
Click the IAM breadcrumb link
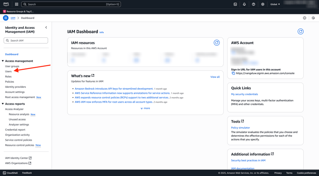click(13, 18)
